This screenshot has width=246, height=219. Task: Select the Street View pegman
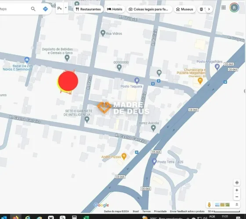209,205
